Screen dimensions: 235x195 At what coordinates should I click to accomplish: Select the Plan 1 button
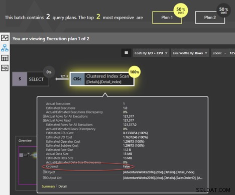click(x=167, y=18)
